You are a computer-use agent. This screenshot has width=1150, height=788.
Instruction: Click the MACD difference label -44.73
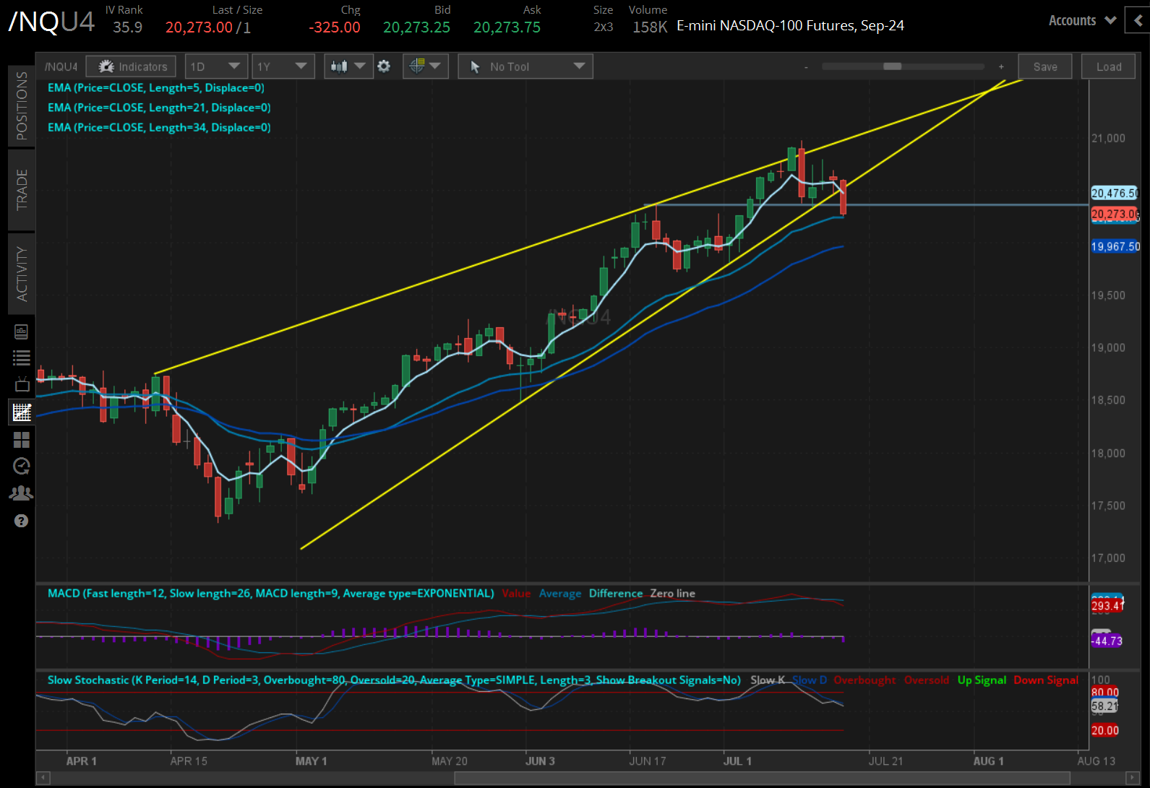tap(1107, 641)
